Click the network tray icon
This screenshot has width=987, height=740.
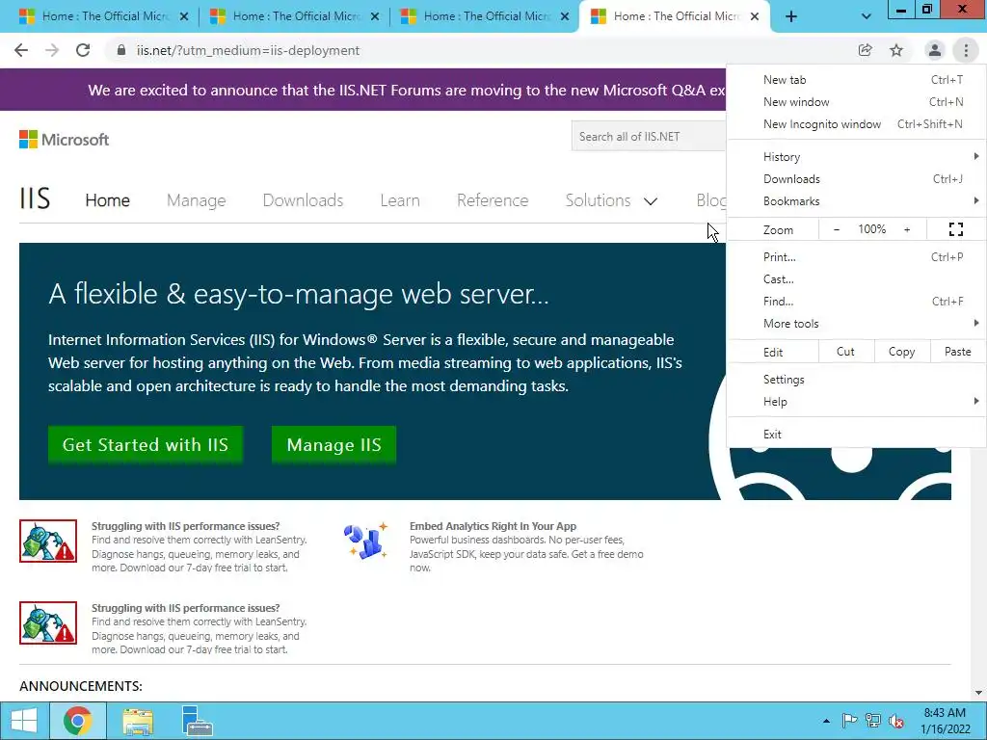pyautogui.click(x=873, y=721)
